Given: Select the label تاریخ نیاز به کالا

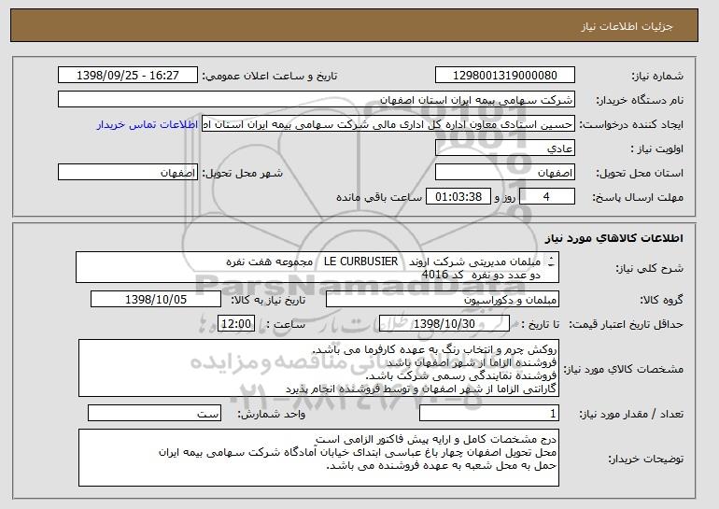Looking at the screenshot, I should (268, 300).
